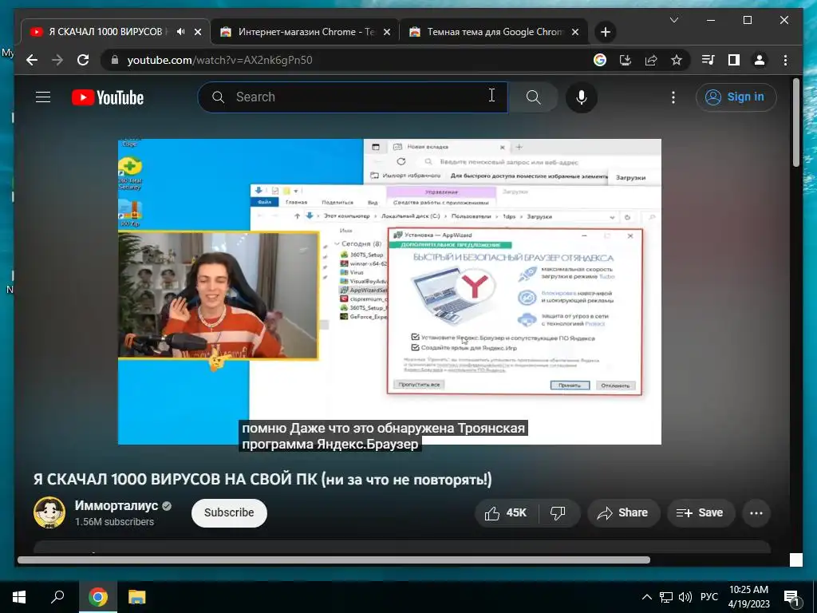Toggle the Chrome side panel icon
The image size is (817, 613).
[734, 60]
